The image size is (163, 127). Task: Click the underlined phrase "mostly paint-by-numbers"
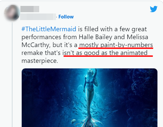tap(116, 45)
